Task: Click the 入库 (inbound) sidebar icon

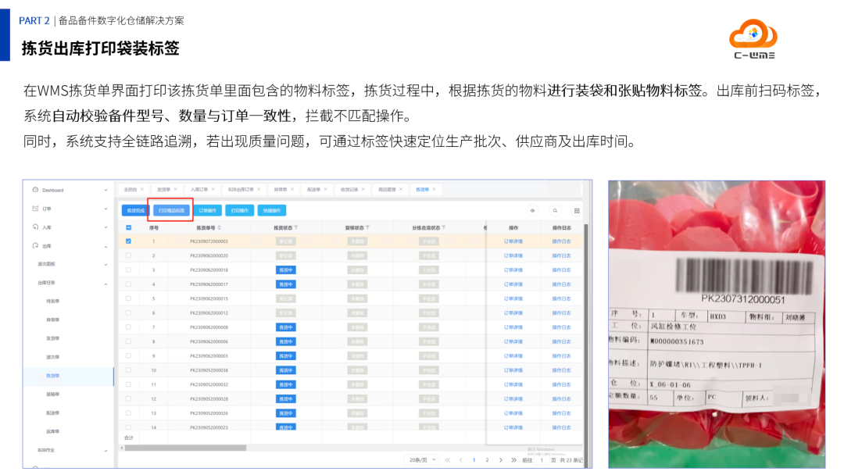Action: click(x=35, y=226)
